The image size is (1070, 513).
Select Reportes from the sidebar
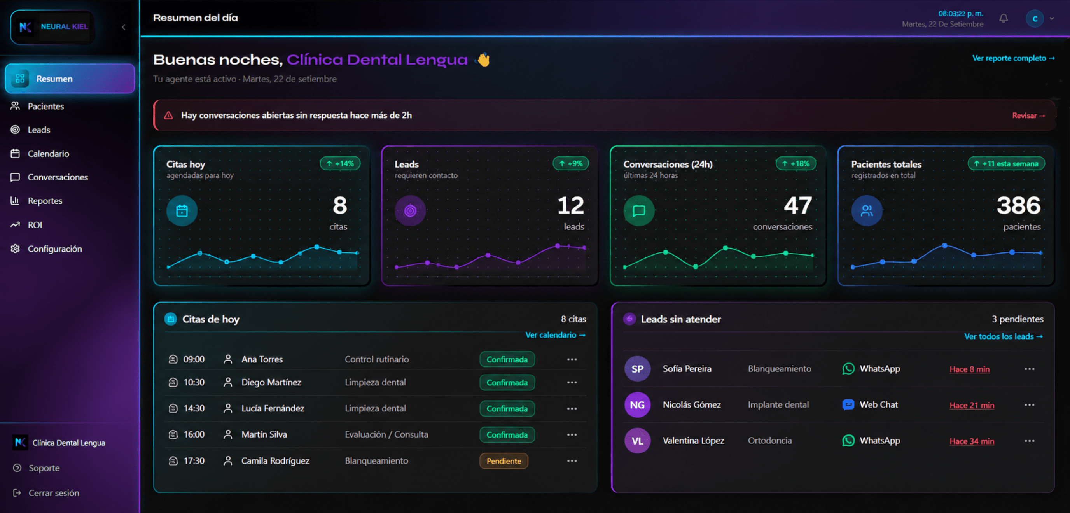pos(45,201)
